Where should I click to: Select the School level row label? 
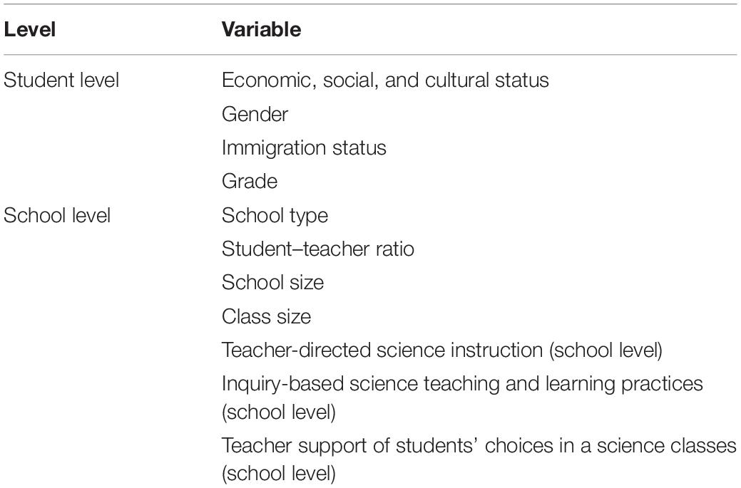pyautogui.click(x=57, y=215)
